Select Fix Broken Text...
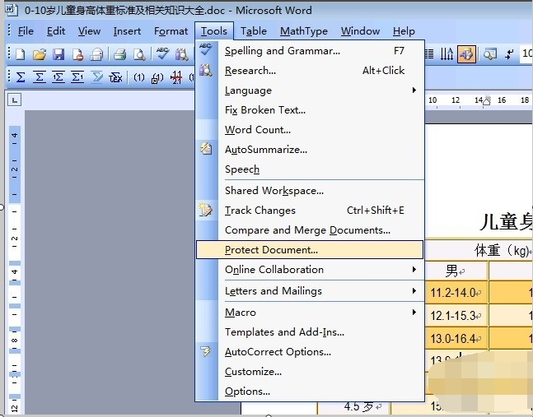The image size is (533, 417). (x=311, y=110)
